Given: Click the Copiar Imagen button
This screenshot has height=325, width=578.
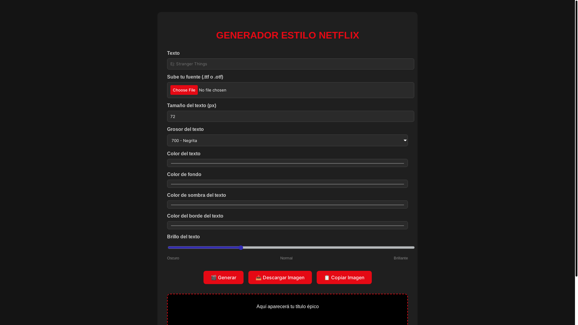Looking at the screenshot, I should [x=344, y=277].
